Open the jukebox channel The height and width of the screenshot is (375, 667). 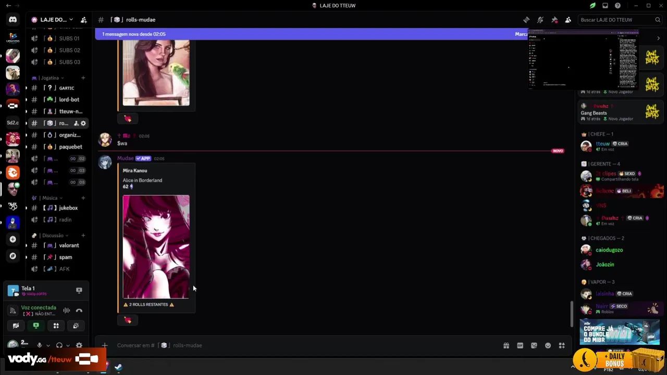[58, 208]
